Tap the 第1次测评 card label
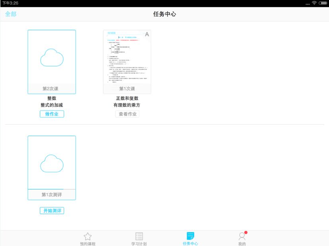 (52, 195)
